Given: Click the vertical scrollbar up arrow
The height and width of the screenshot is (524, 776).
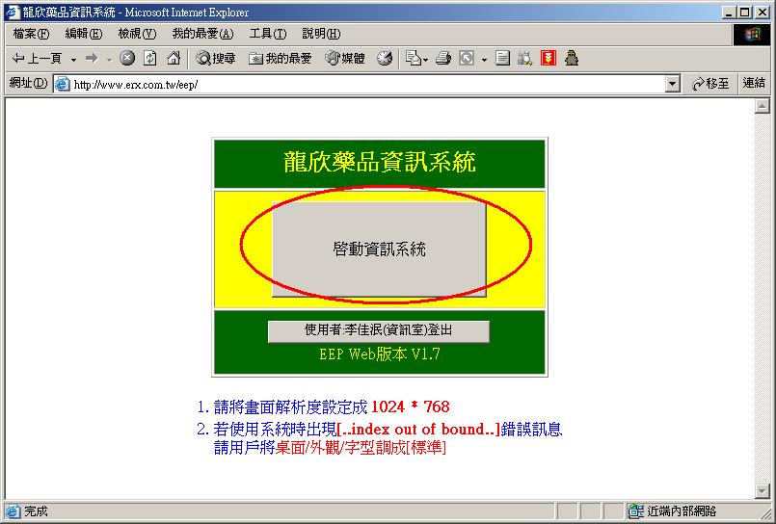Looking at the screenshot, I should pos(762,106).
